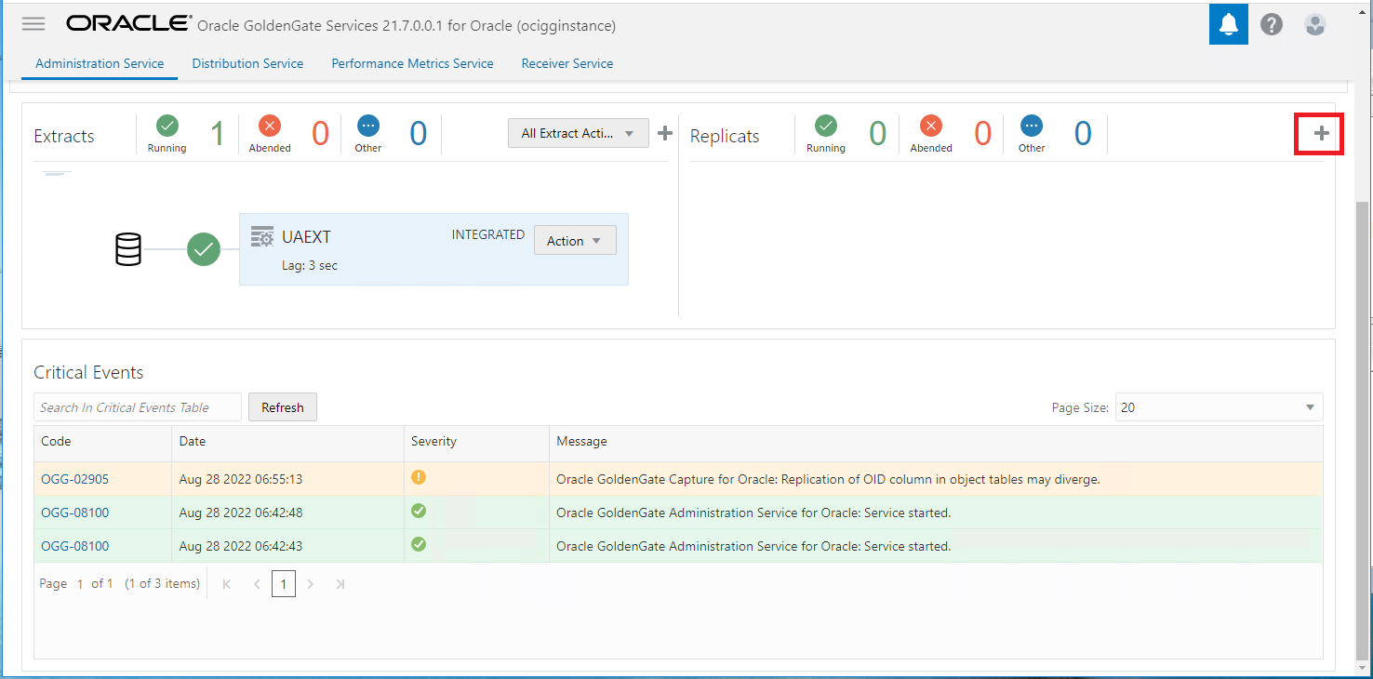Screen dimensions: 1373x679
Task: Click the Replicats Other blue icon
Action: click(1032, 125)
